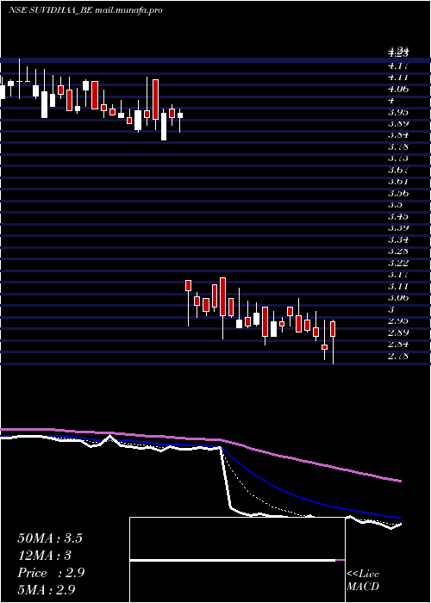This screenshot has height=603, width=431.
Task: Click the 3.39 price axis label
Action: (398, 228)
